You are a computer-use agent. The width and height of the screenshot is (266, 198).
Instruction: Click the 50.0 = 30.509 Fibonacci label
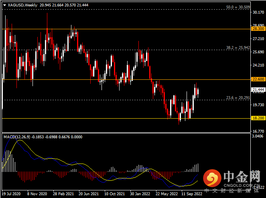coord(238,7)
